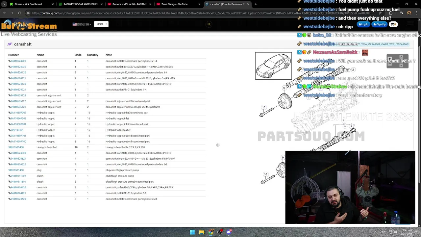This screenshot has height=237, width=421.
Task: Click the Name column header
Action: pyautogui.click(x=40, y=55)
